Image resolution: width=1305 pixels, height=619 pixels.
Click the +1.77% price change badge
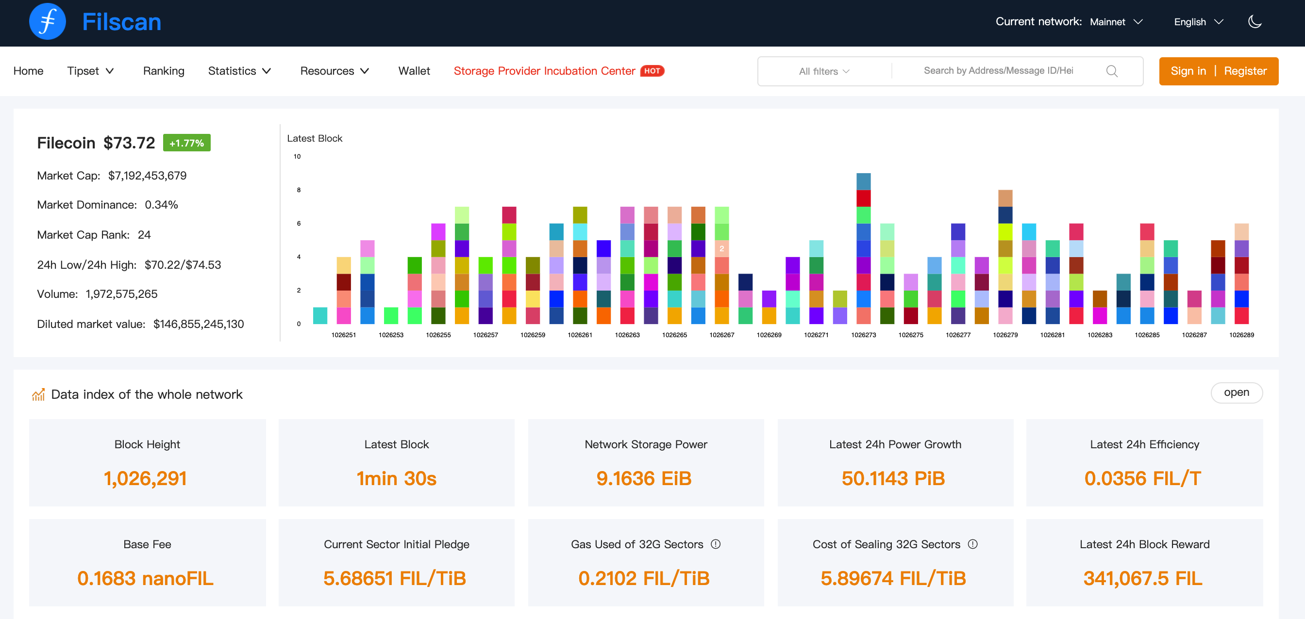pyautogui.click(x=186, y=143)
